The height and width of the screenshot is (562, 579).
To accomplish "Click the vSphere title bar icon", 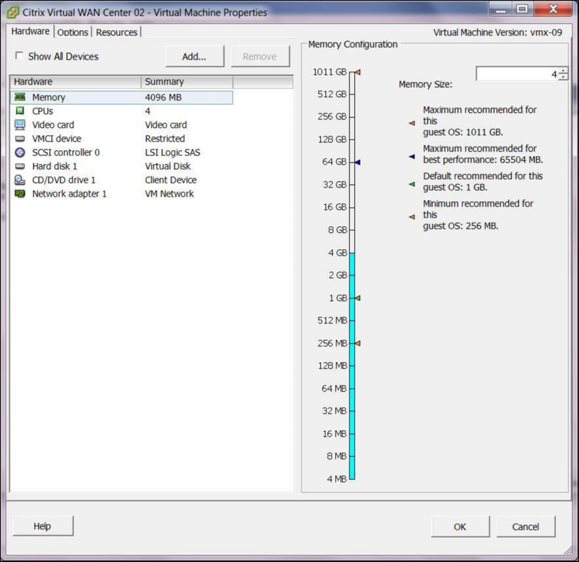I will click(x=13, y=12).
